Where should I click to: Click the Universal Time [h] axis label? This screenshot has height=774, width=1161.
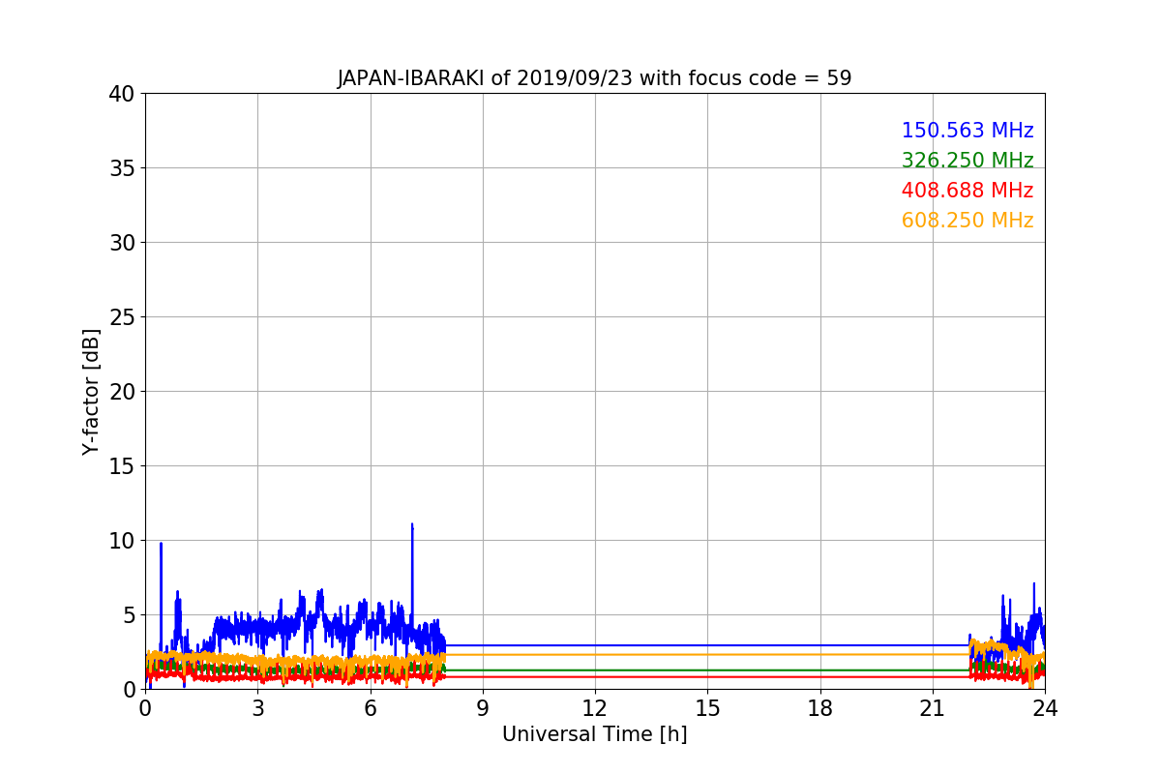(x=594, y=734)
